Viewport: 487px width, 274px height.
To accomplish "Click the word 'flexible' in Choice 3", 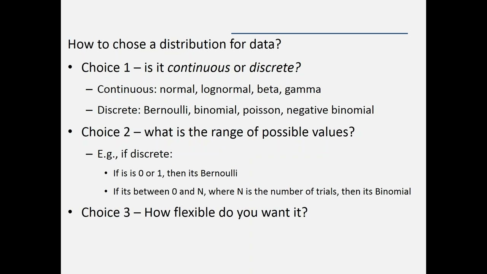I will [194, 212].
